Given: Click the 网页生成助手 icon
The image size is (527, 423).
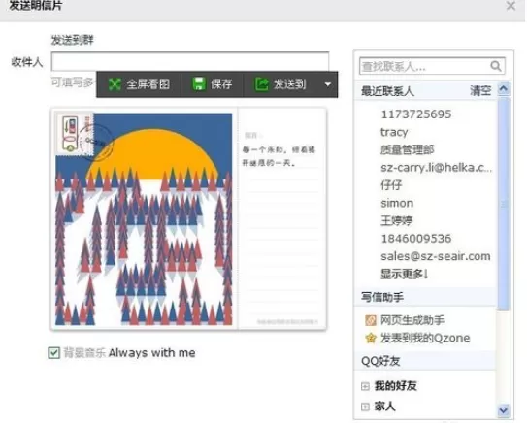Looking at the screenshot, I should coord(371,320).
